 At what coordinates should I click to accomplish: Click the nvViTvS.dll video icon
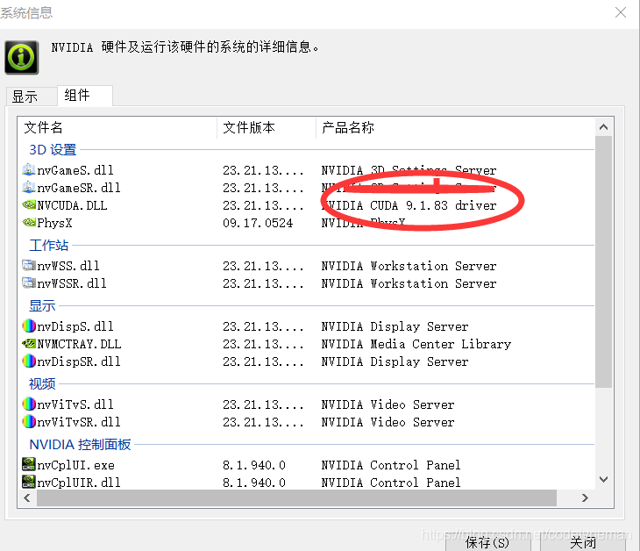(x=29, y=404)
